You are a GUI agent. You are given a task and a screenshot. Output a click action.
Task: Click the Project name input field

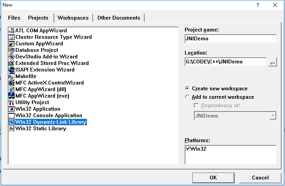(x=230, y=39)
